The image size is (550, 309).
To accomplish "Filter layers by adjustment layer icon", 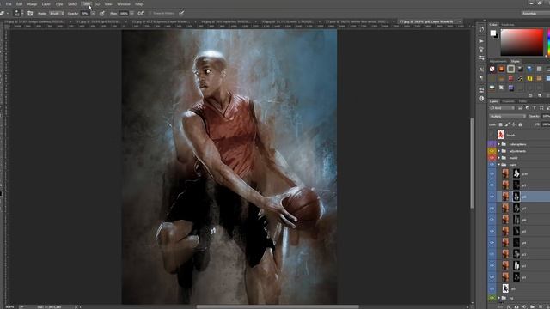I will coord(527,108).
